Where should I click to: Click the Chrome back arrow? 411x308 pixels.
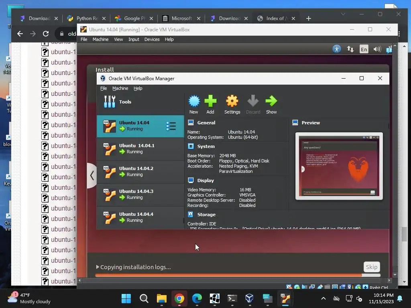pos(20,34)
